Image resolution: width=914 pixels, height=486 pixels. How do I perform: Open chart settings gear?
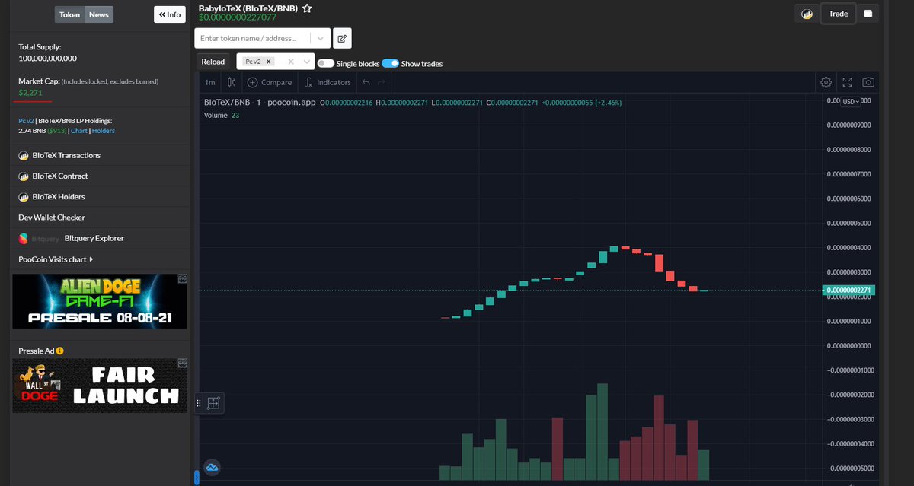(826, 82)
